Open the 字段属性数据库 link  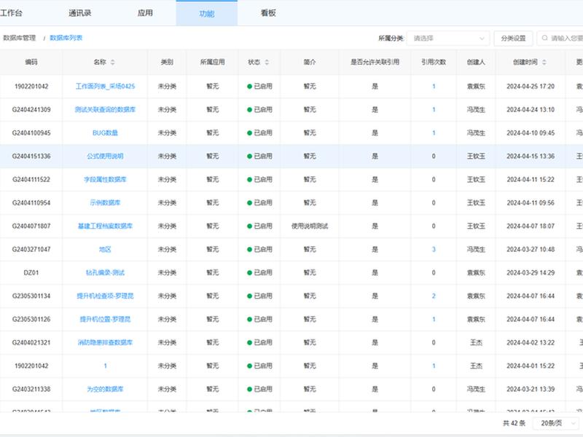[x=105, y=179]
